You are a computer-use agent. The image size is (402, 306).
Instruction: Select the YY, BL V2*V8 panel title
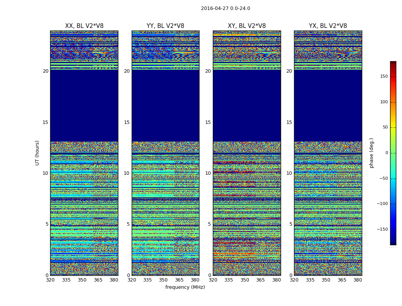tap(165, 26)
